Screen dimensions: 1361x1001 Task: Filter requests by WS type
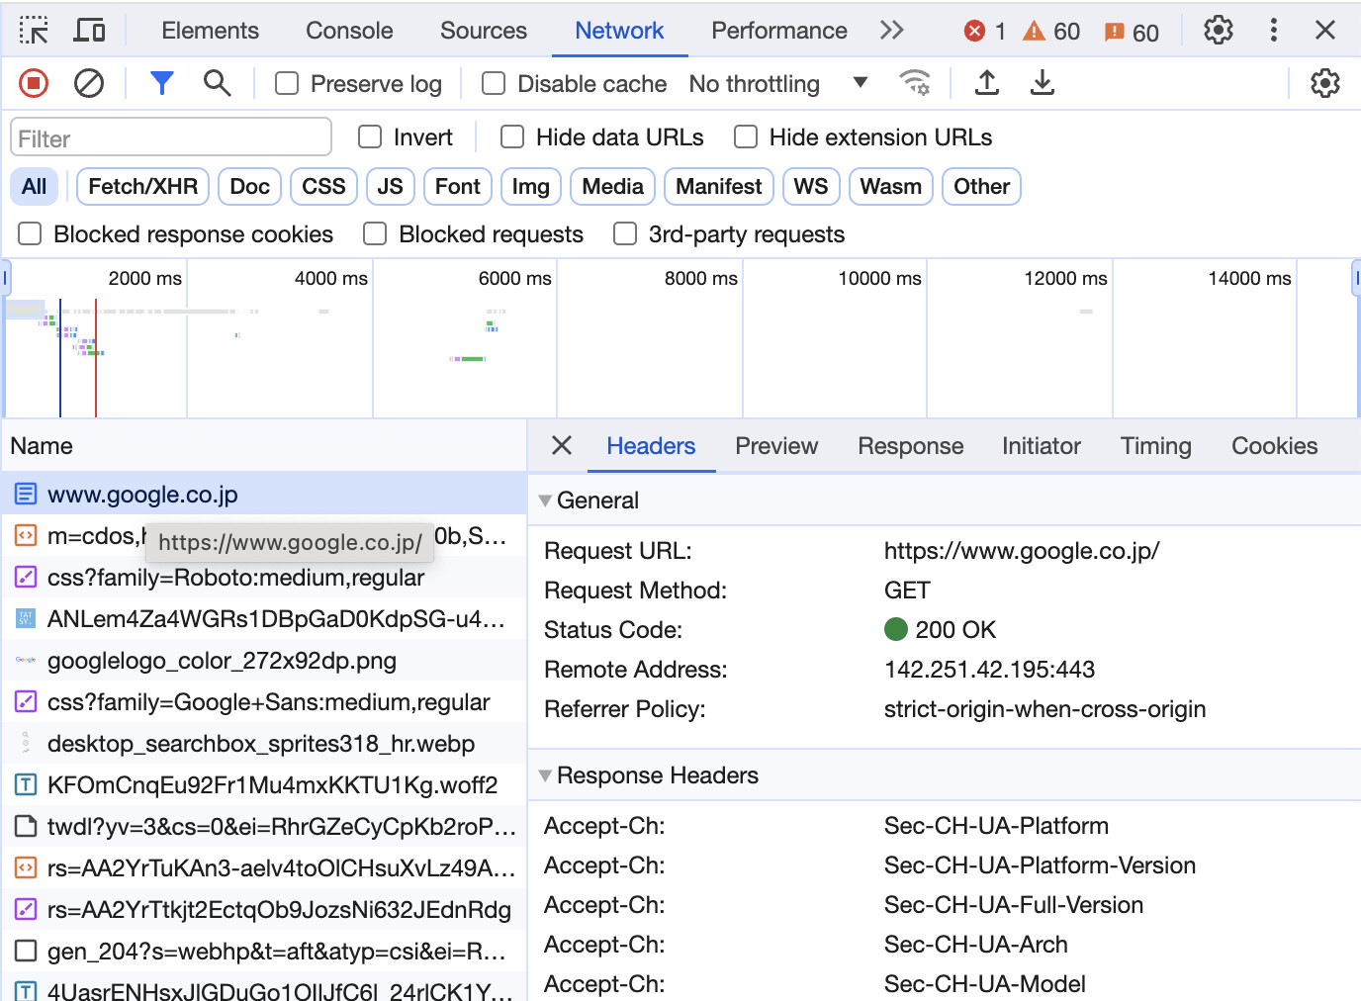pyautogui.click(x=811, y=186)
